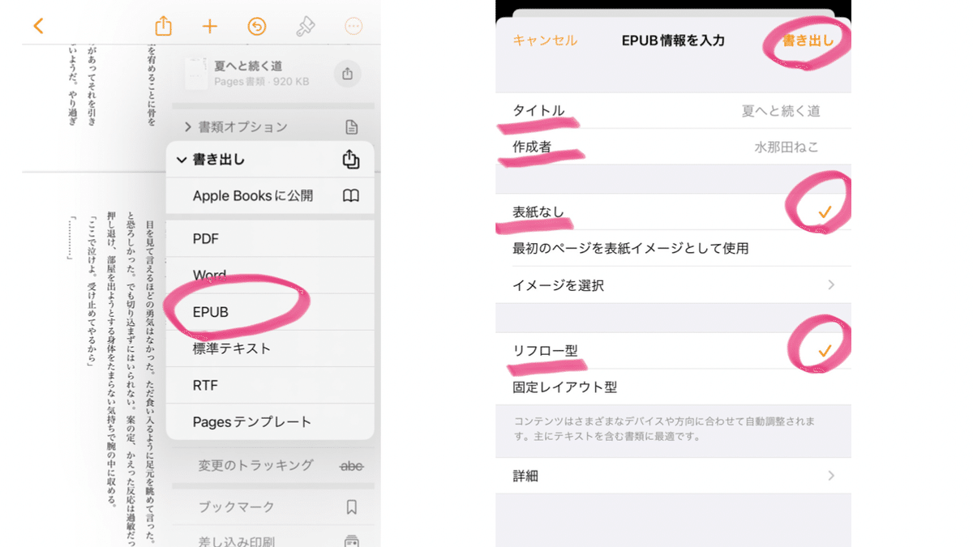Tap the book icon beside Apple Books
Viewport: 973px width, 547px height.
click(350, 195)
